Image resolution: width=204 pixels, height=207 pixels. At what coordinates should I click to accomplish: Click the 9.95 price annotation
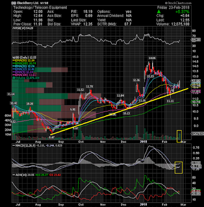(x=73, y=109)
